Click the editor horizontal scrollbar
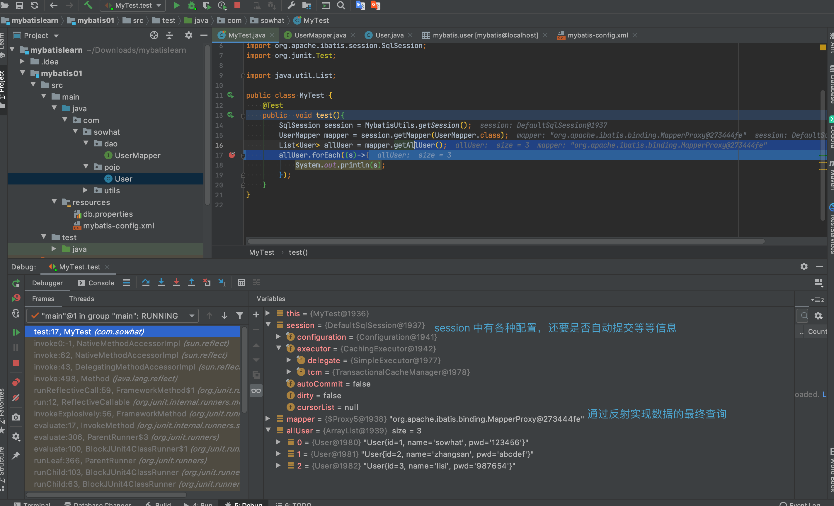The width and height of the screenshot is (834, 506). 506,242
